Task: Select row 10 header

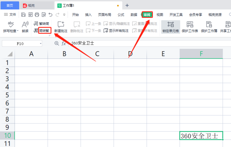Action: [7, 135]
